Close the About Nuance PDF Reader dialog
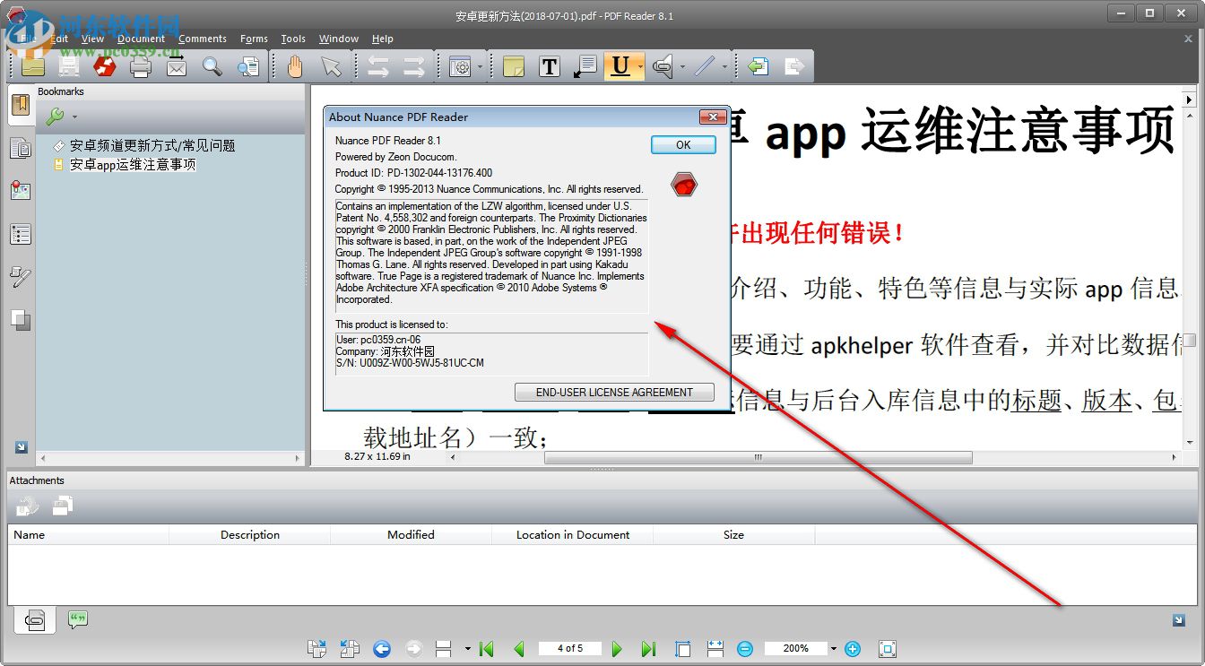The image size is (1205, 666). pyautogui.click(x=712, y=117)
